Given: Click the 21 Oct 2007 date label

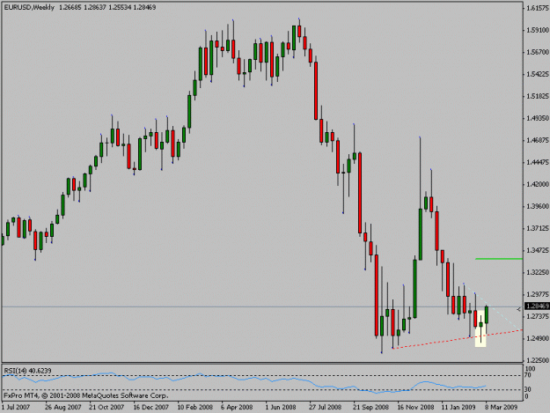Looking at the screenshot, I should (x=106, y=408).
